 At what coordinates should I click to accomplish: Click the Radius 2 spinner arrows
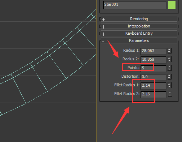(169, 59)
